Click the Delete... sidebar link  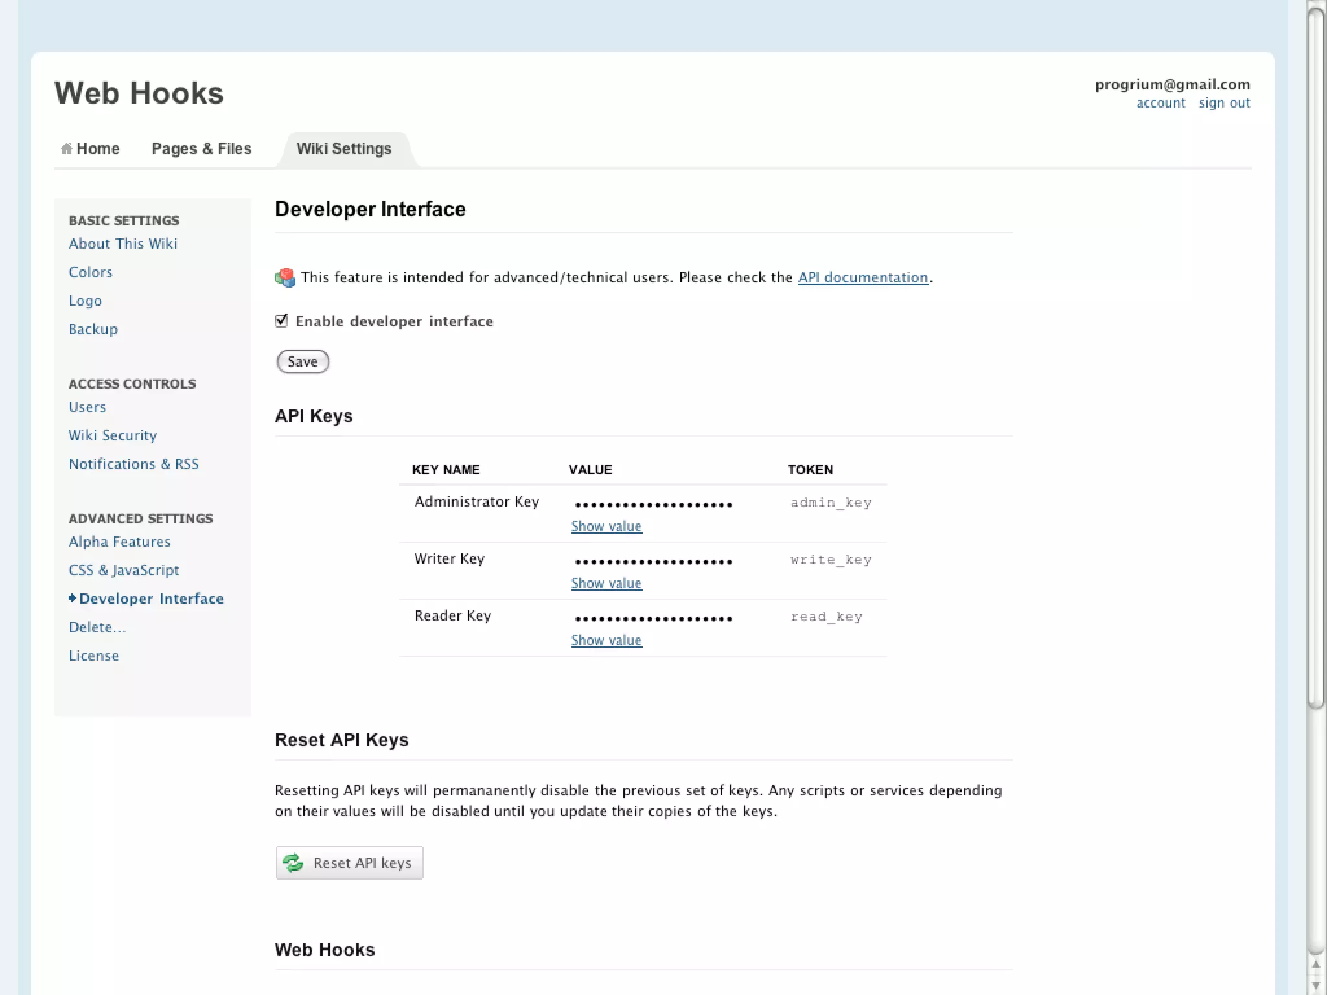(x=97, y=627)
